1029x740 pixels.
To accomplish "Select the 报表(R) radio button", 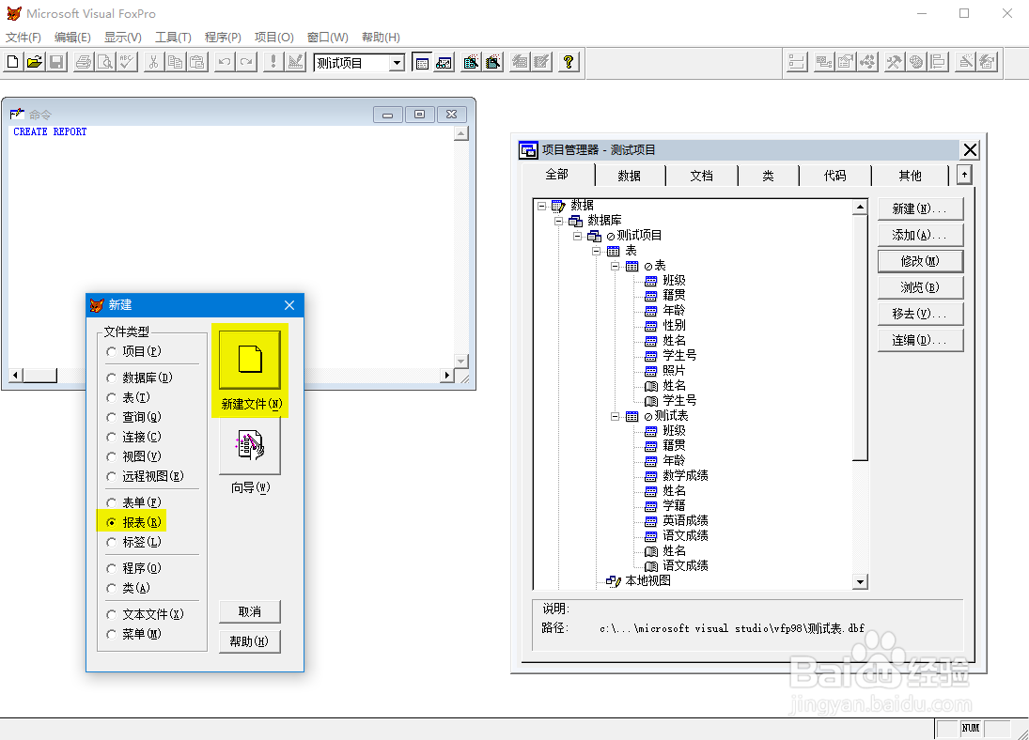I will (111, 522).
